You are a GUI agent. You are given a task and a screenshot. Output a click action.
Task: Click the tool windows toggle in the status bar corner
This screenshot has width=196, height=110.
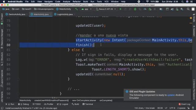[x=2, y=108]
